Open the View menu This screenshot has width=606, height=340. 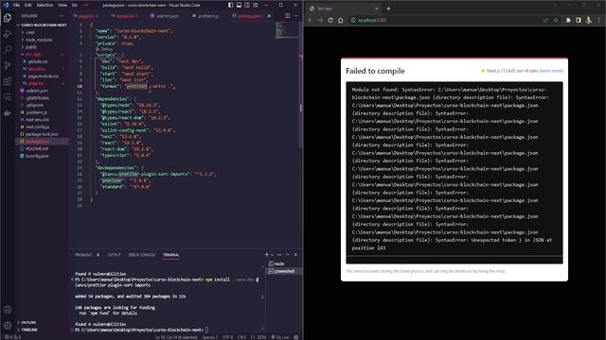pos(62,5)
